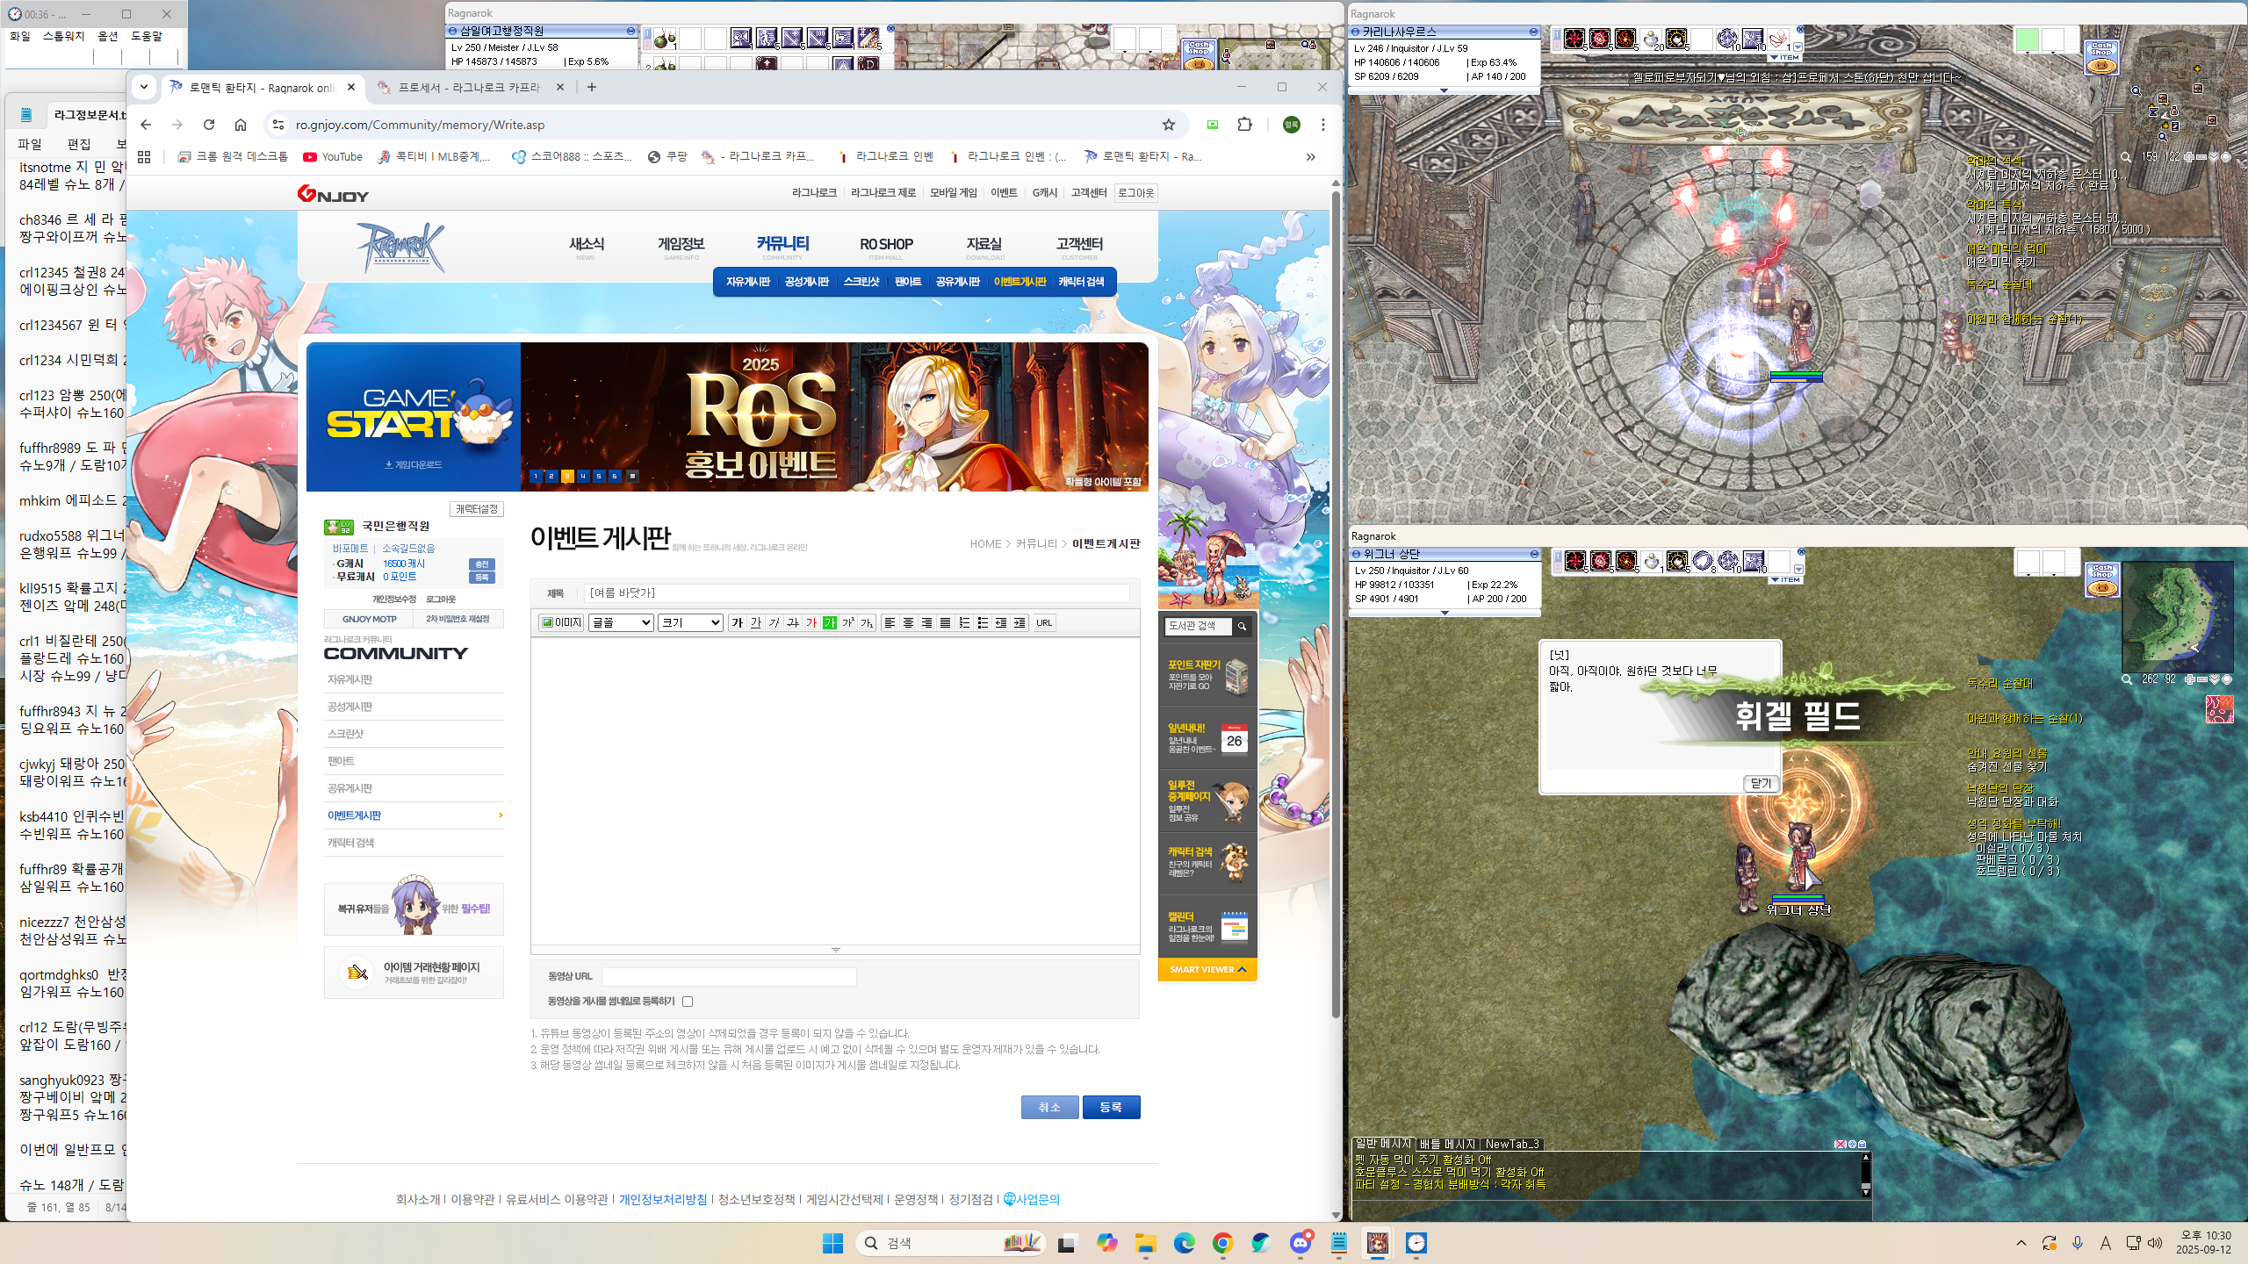Open the 글꼴 font dropdown
This screenshot has height=1264, width=2248.
(621, 622)
